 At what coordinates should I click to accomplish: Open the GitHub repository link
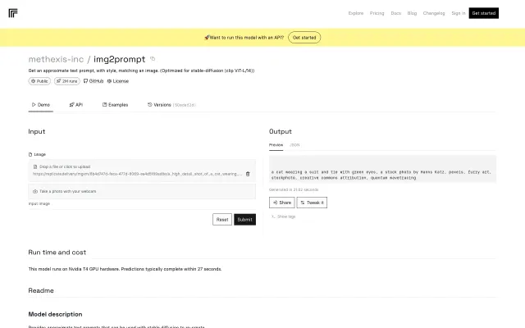point(94,81)
